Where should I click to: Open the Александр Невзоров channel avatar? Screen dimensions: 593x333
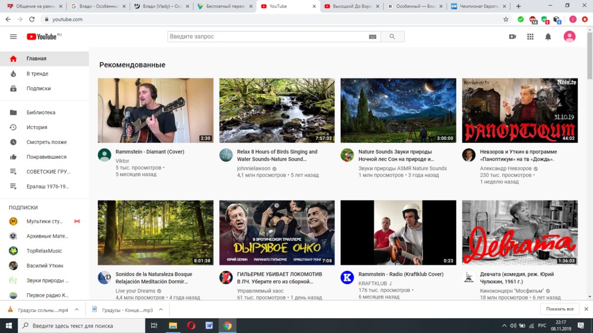(x=468, y=155)
